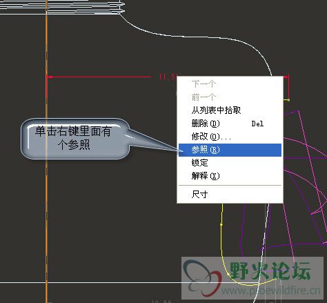Click the 野火论坛 watermark logo icon
327x303 pixels.
click(x=203, y=278)
